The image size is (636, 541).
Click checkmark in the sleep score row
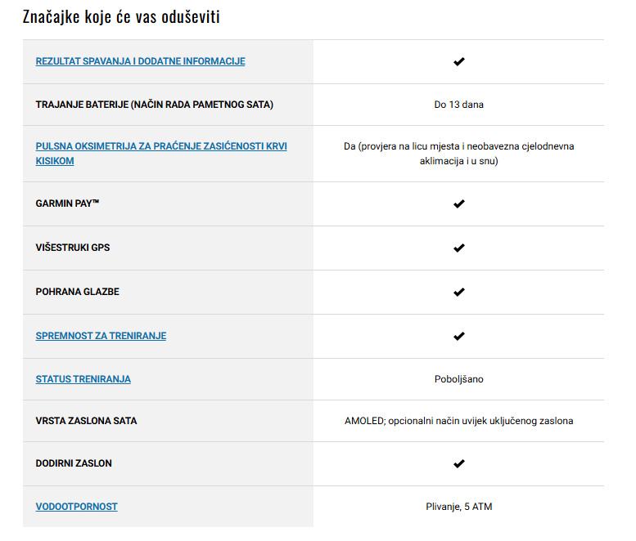point(458,61)
